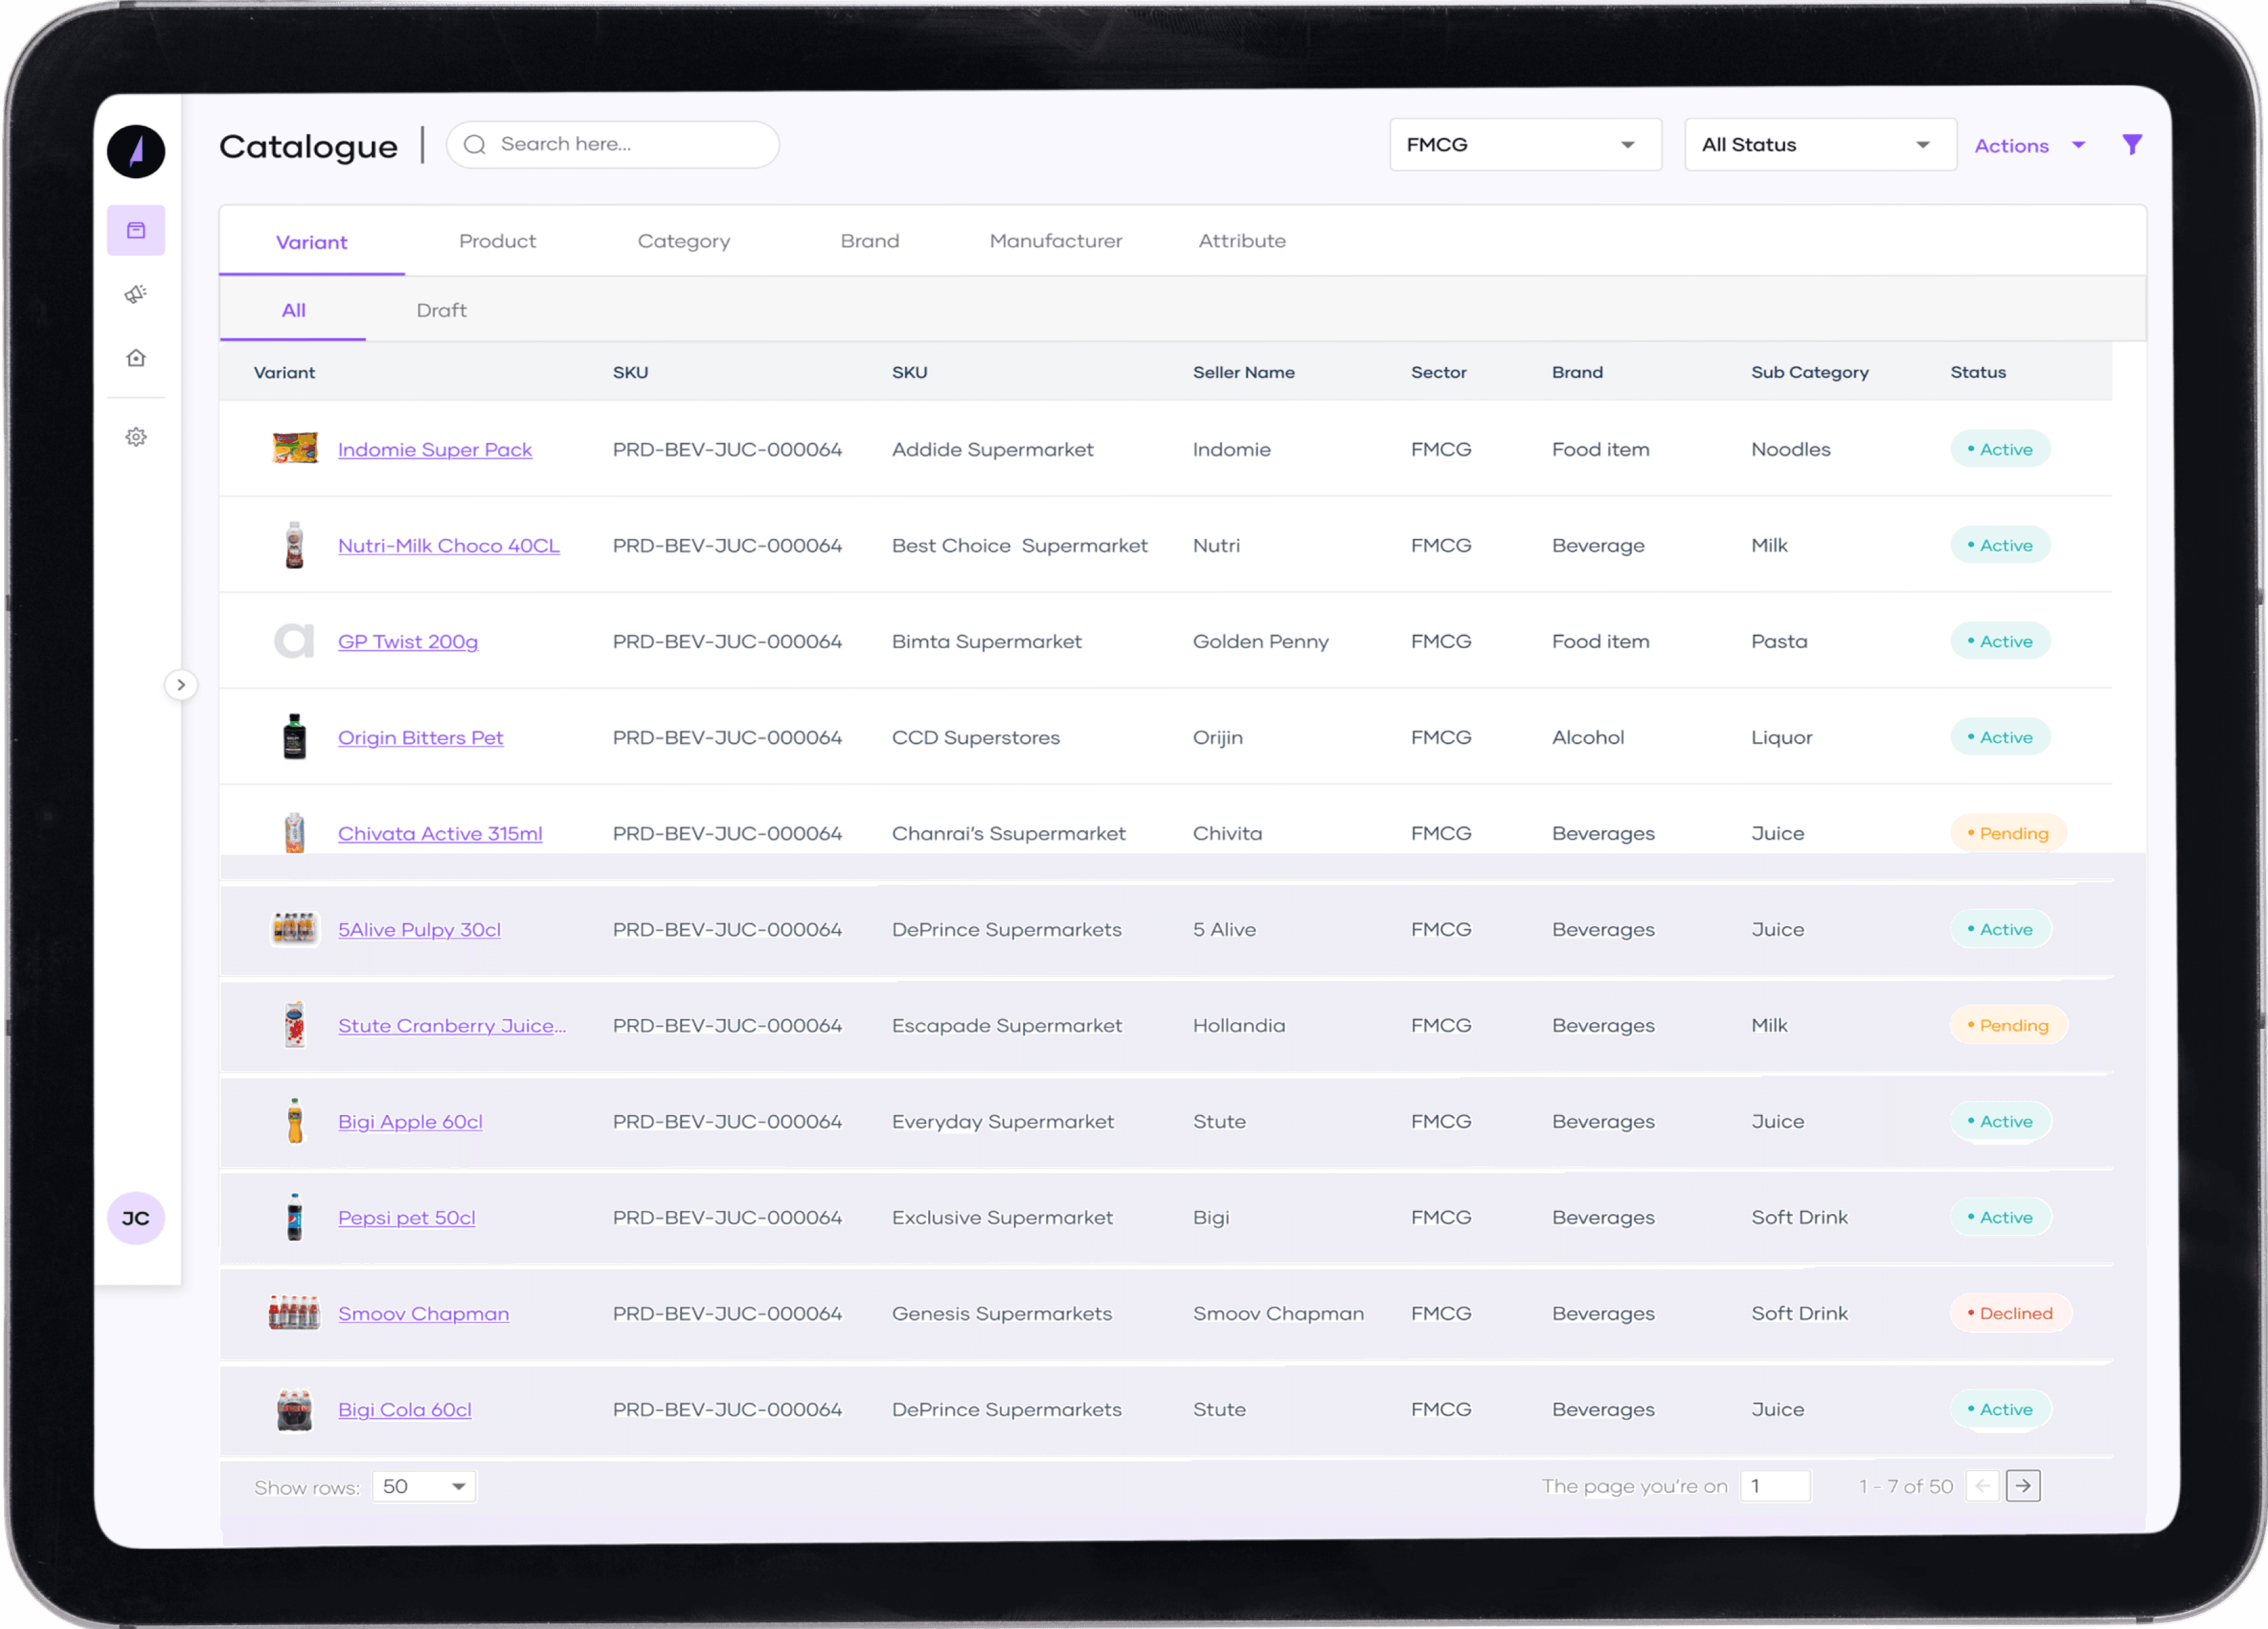The height and width of the screenshot is (1629, 2268).
Task: Open the megaphone campaigns sidebar icon
Action: click(136, 294)
